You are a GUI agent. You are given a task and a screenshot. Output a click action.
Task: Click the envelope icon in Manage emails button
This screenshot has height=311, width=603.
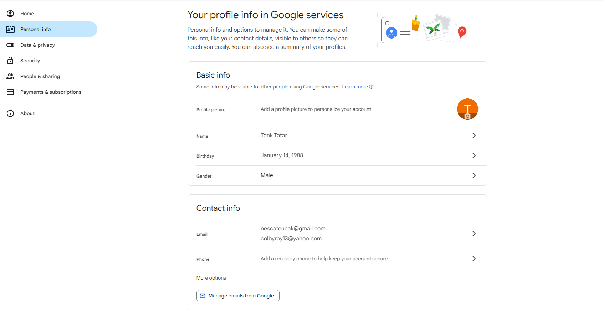pyautogui.click(x=203, y=296)
